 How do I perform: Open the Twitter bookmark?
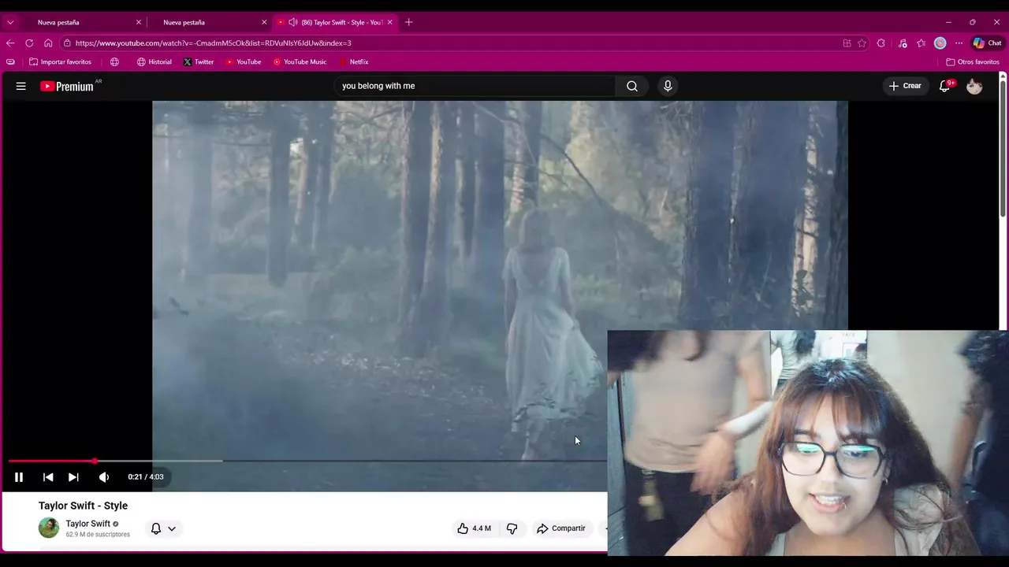[x=199, y=61]
